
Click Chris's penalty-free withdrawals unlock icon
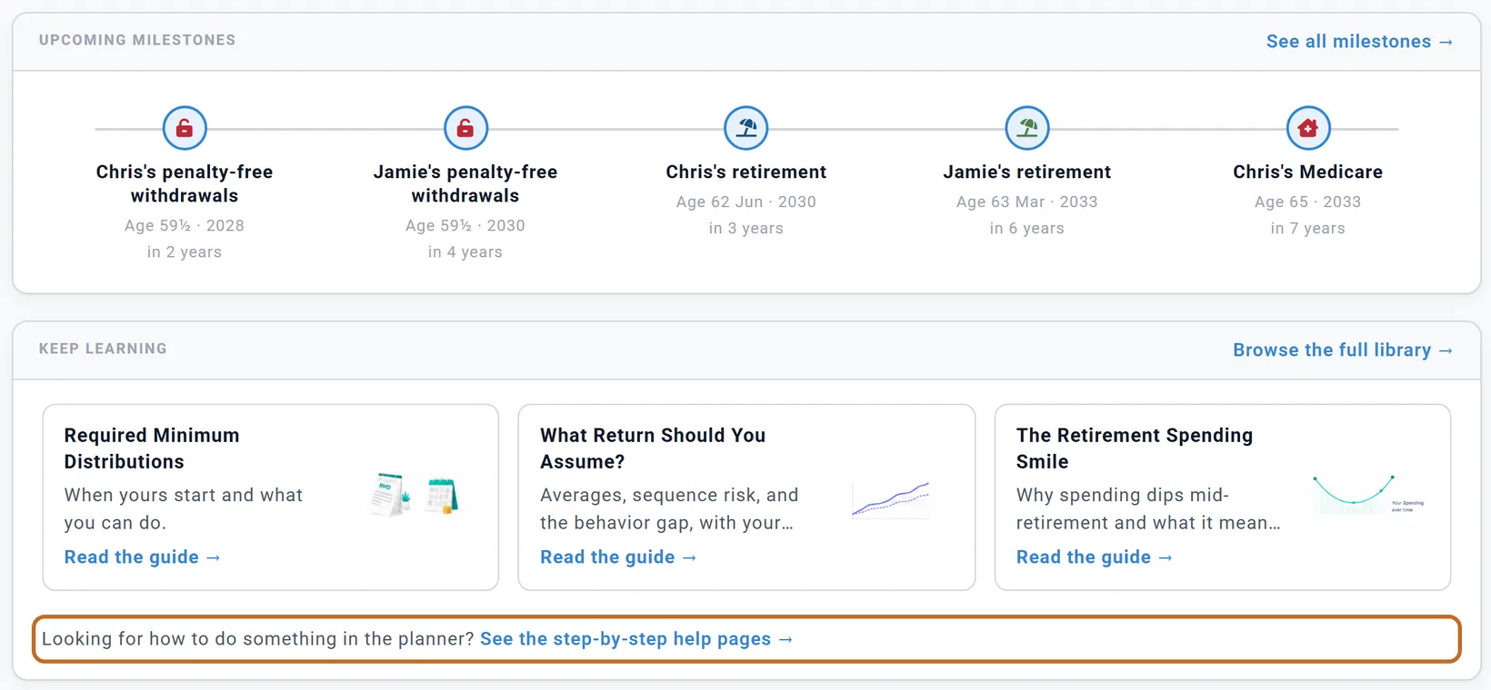pos(185,128)
